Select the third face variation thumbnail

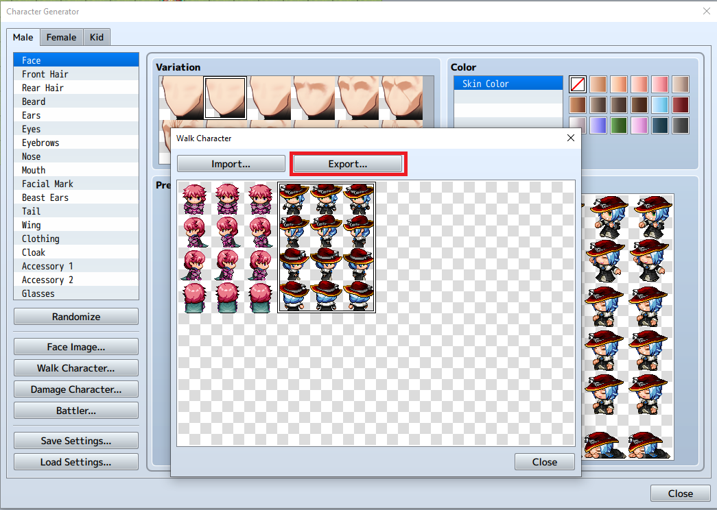point(270,98)
